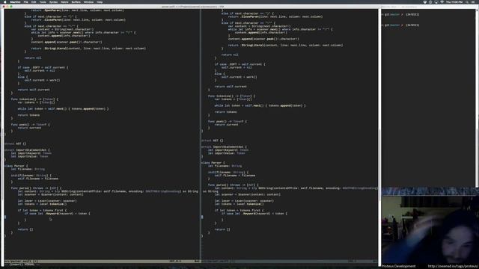The height and width of the screenshot is (269, 479).
Task: Click the MacVim window title bar text
Action: 193,7
